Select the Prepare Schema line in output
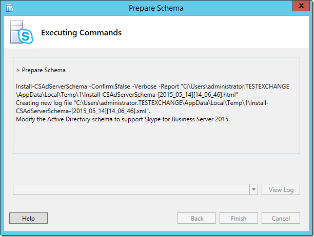314x237 pixels. 44,70
